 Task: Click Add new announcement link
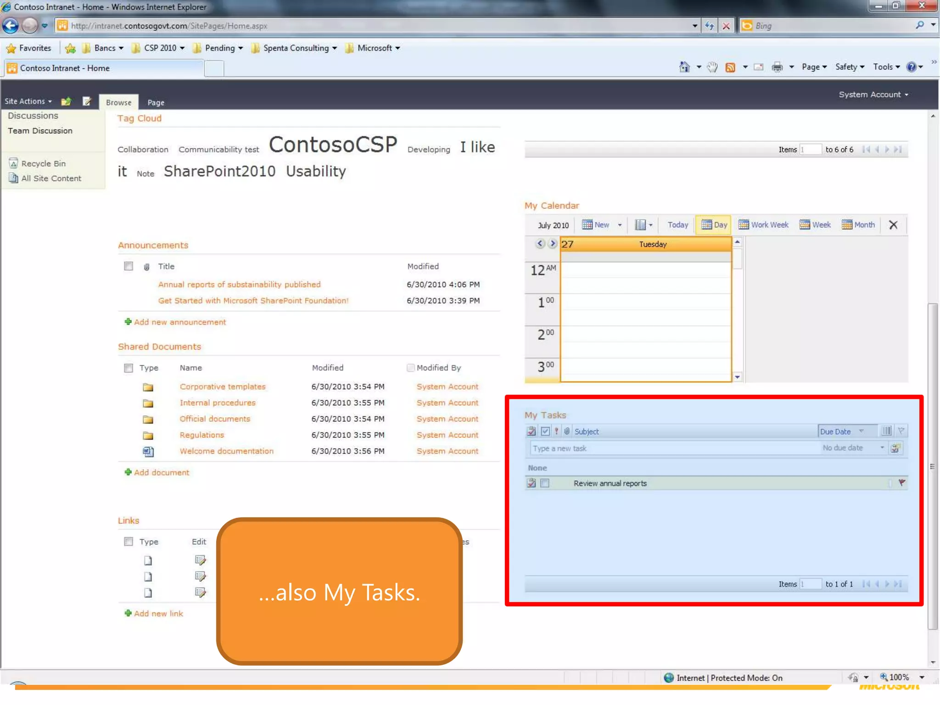[x=179, y=322]
